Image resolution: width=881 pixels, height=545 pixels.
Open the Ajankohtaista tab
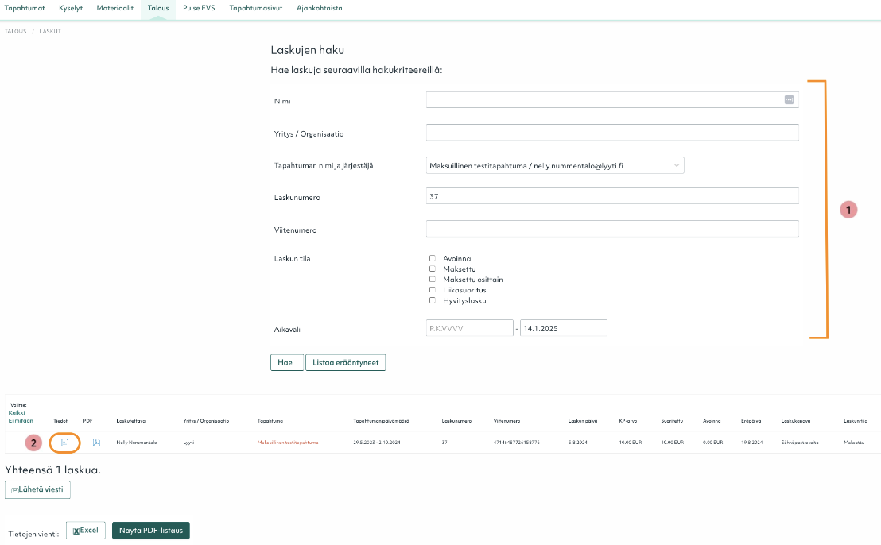click(319, 8)
